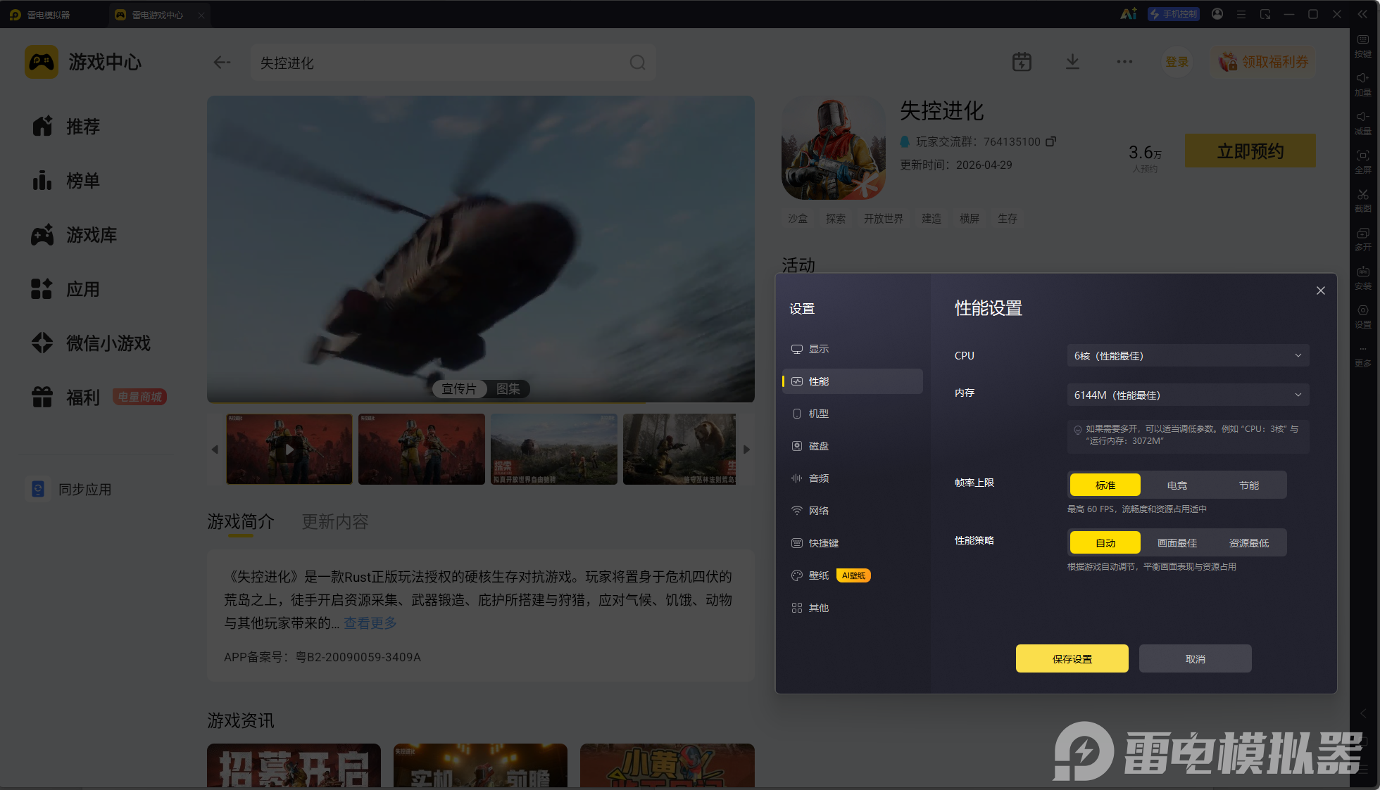Click the 加量 volume up icon

pyautogui.click(x=1363, y=84)
